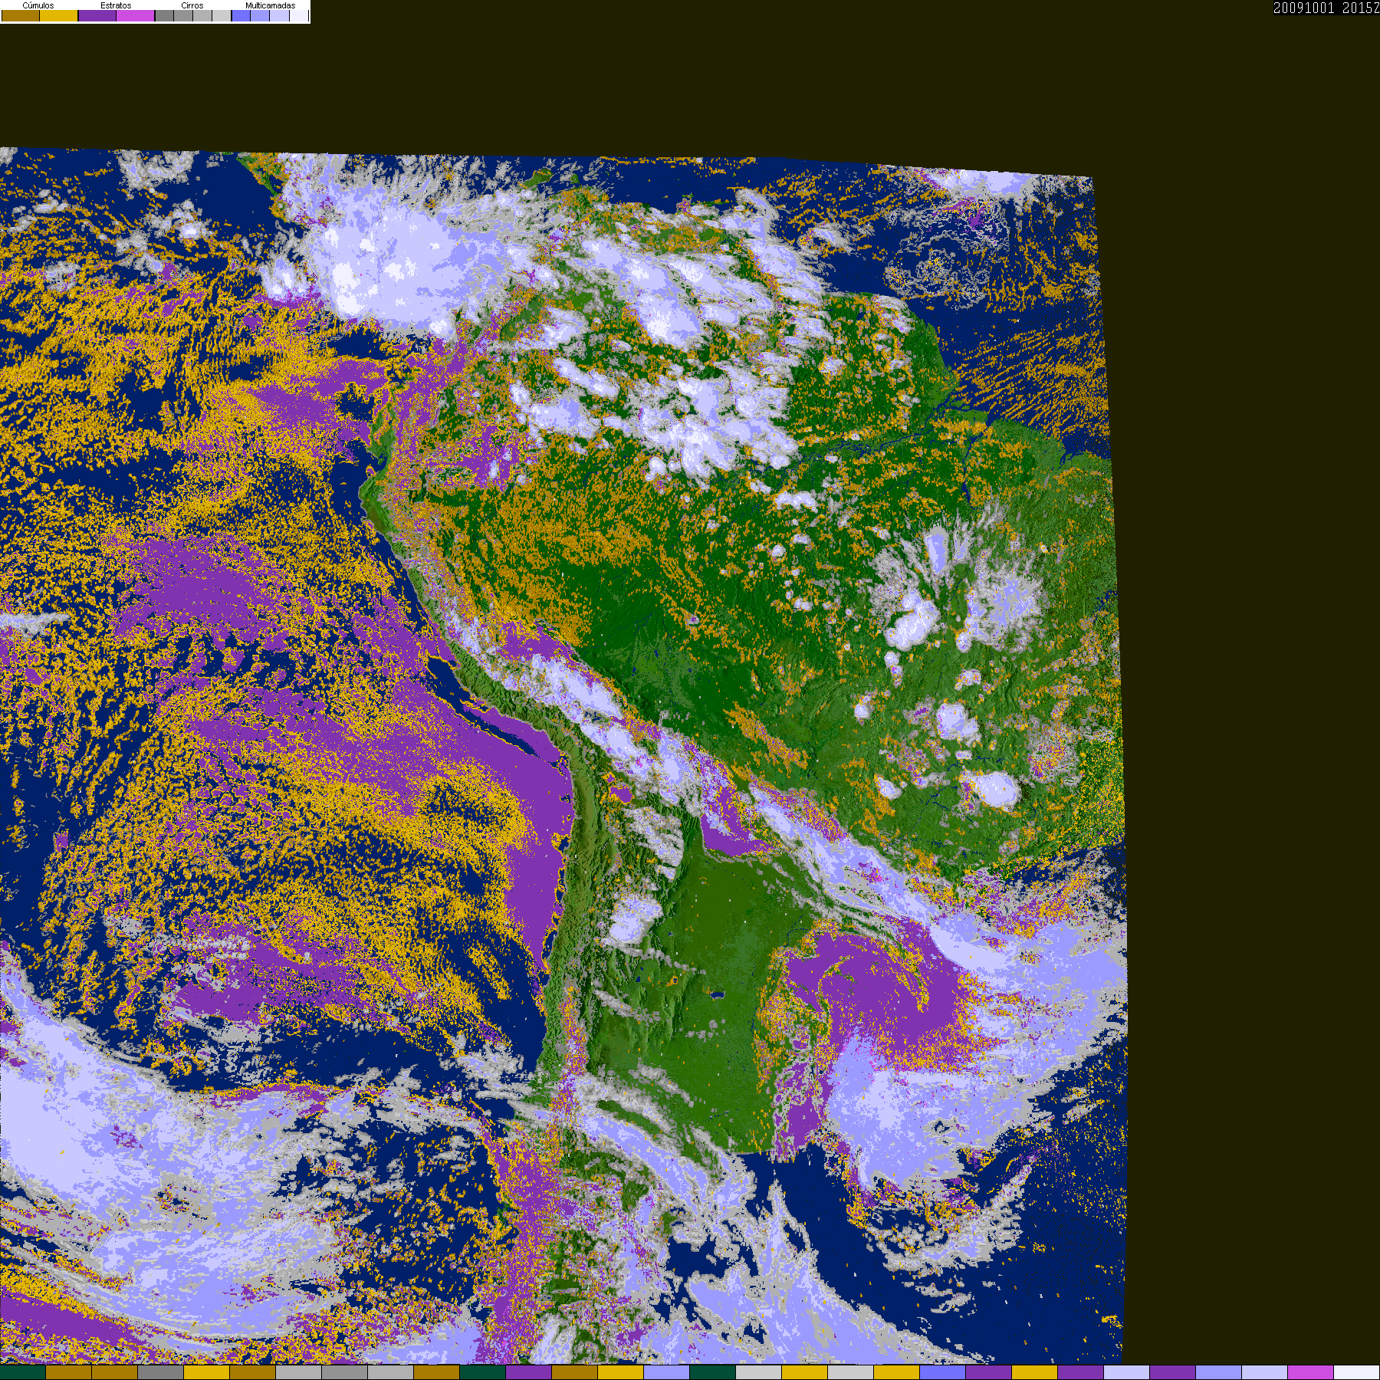Click the 'Estratos' legend label

(x=116, y=5)
